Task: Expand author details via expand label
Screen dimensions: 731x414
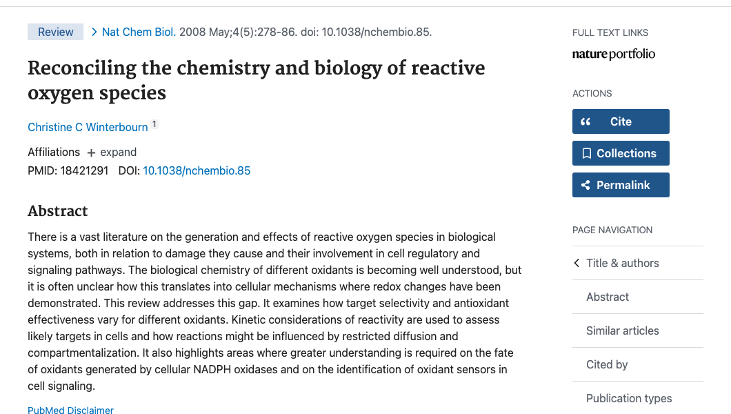Action: click(118, 152)
